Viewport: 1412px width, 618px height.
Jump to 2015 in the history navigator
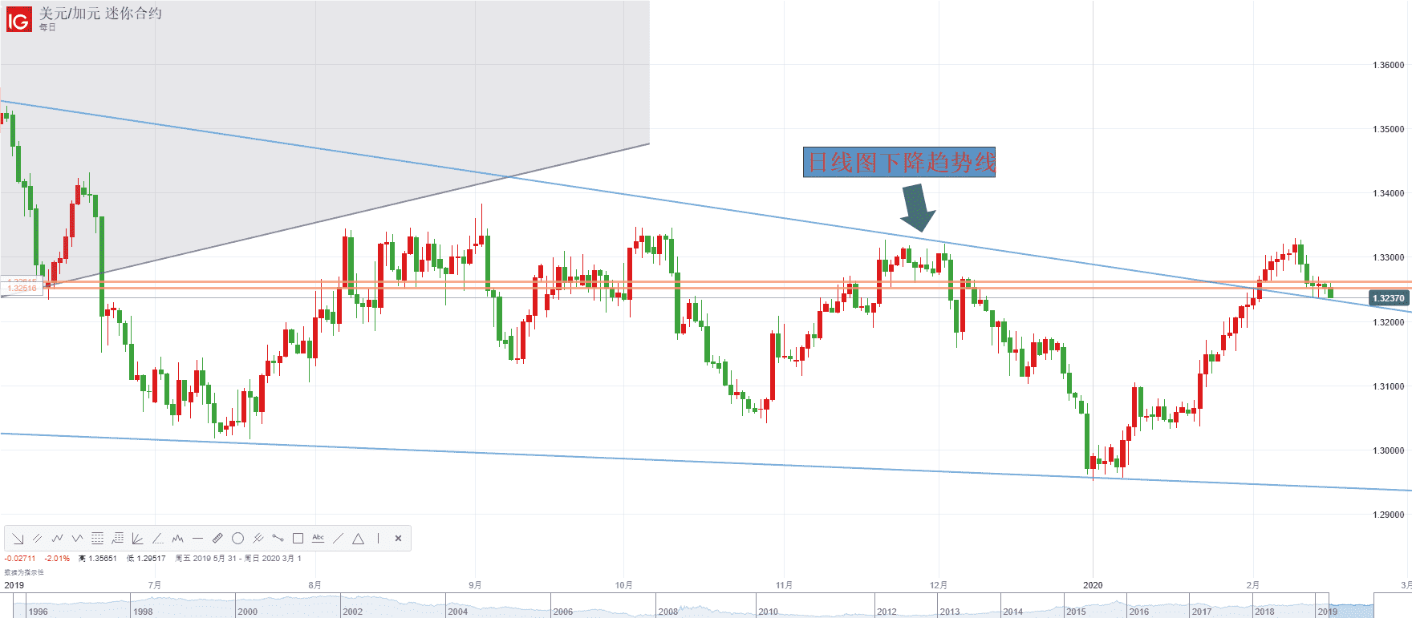click(x=1076, y=612)
